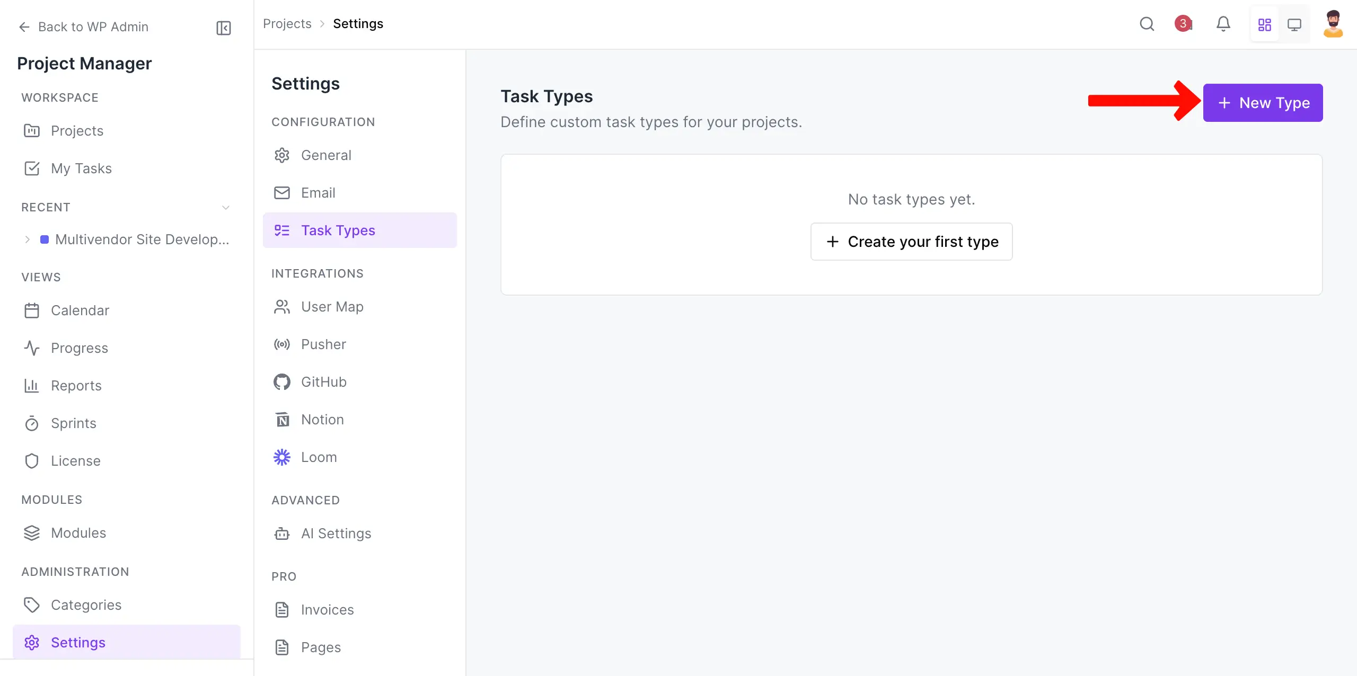The height and width of the screenshot is (676, 1357).
Task: Click the New Type button
Action: [x=1263, y=103]
